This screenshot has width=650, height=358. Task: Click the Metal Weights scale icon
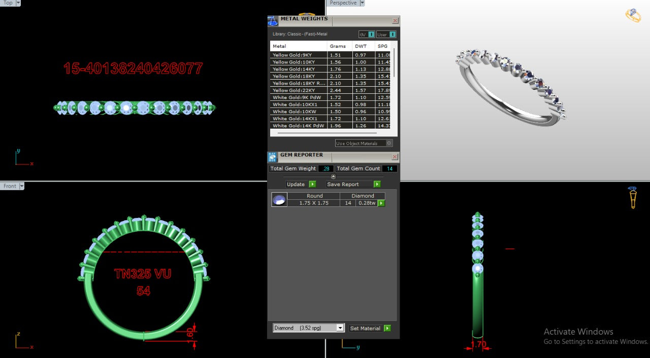(x=273, y=21)
